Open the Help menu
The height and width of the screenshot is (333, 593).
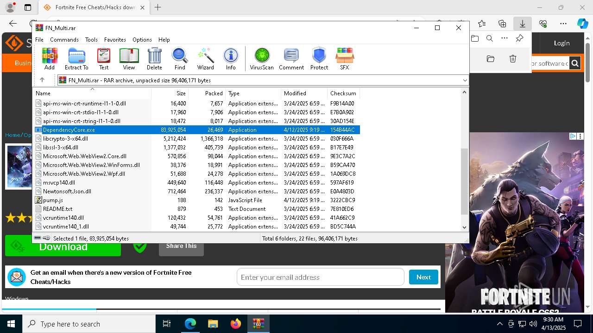pos(164,39)
